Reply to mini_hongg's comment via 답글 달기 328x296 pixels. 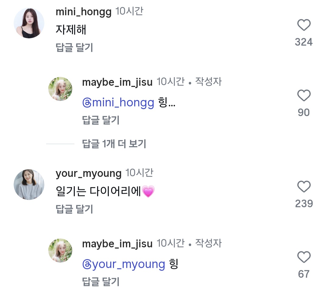click(x=74, y=47)
